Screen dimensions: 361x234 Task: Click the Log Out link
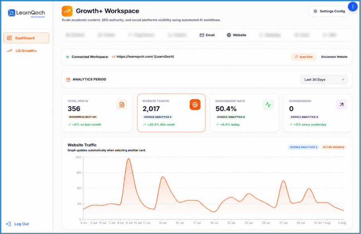click(x=22, y=224)
